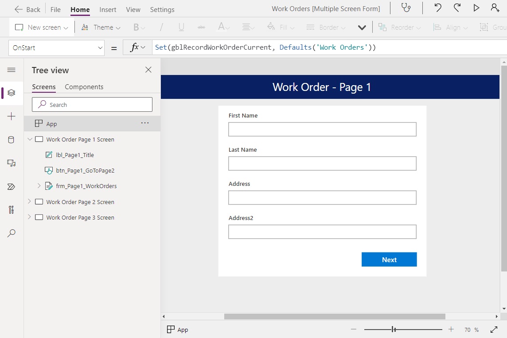
Task: Run the App checker stethoscope icon
Action: (406, 8)
